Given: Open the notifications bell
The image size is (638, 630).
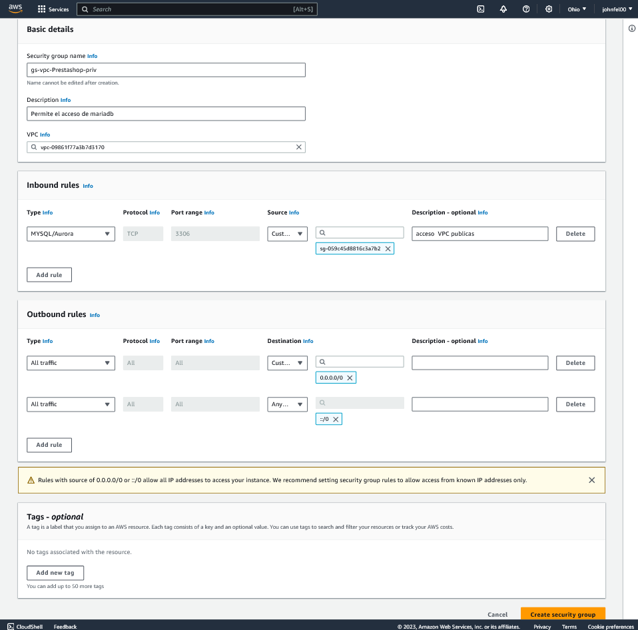Looking at the screenshot, I should point(503,9).
